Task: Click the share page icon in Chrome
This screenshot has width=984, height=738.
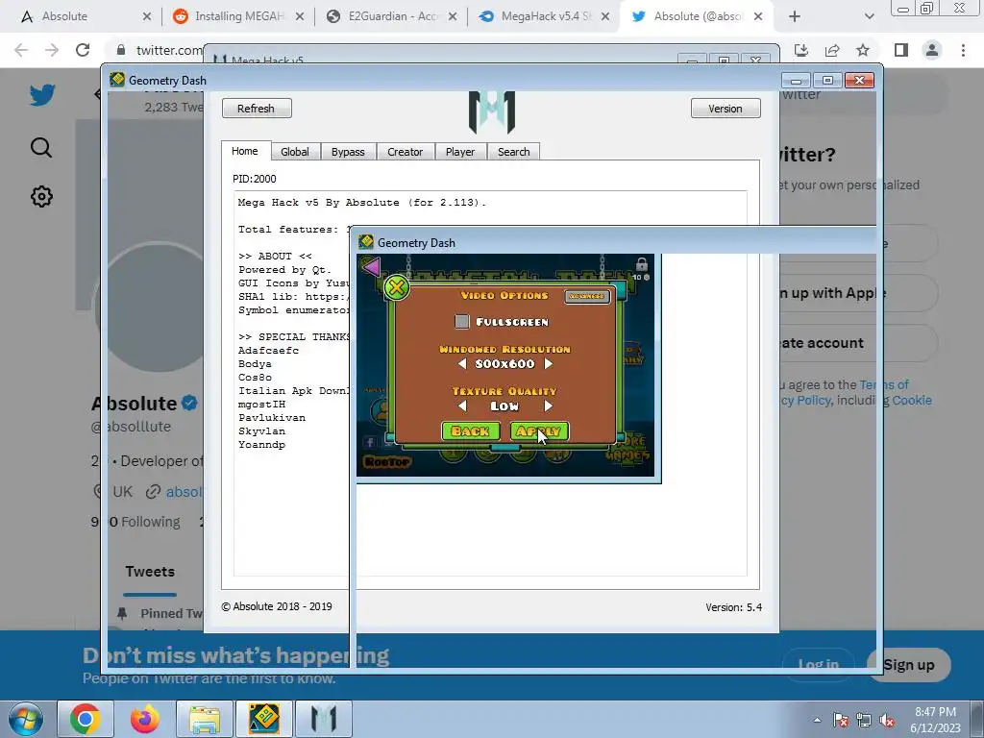Action: tap(832, 50)
